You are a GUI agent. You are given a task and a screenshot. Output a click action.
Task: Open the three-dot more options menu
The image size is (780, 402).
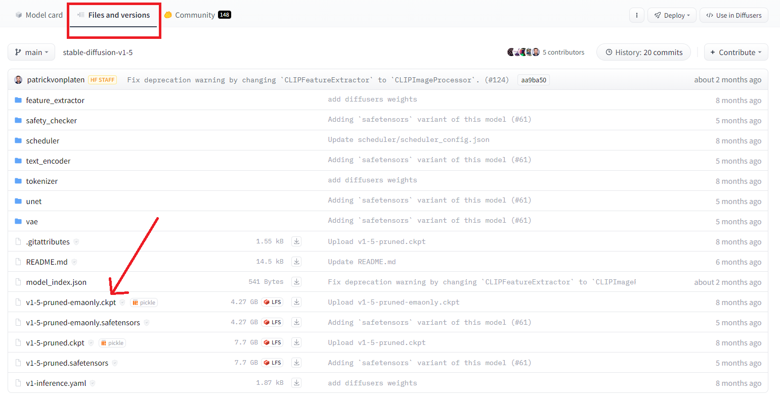[x=636, y=15]
